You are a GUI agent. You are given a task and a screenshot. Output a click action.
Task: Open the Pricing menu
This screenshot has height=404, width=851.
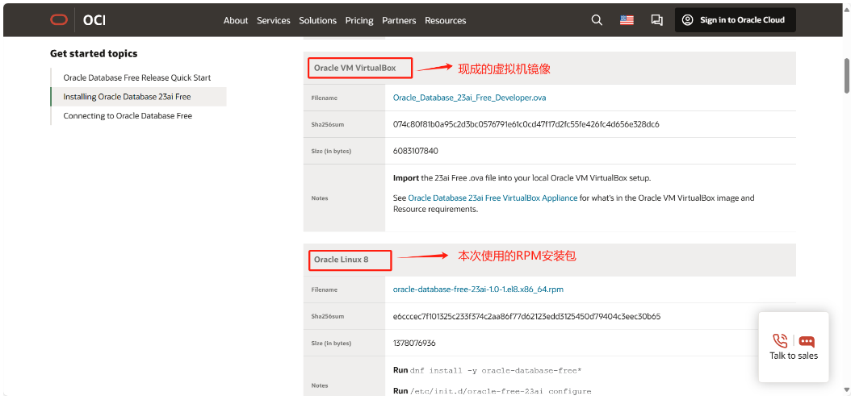click(x=359, y=21)
